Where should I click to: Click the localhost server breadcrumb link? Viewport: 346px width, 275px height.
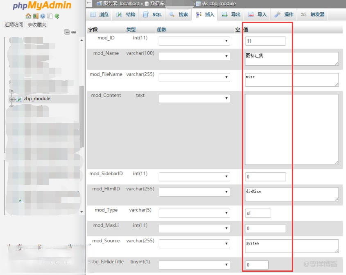[120, 4]
